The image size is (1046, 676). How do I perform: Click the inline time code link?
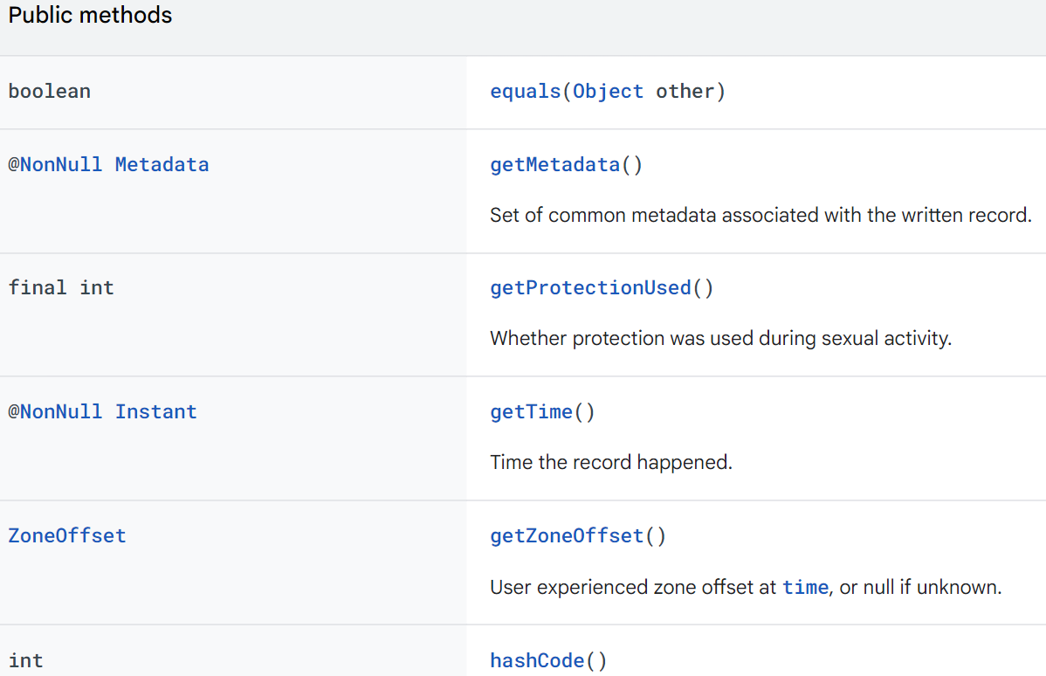(x=805, y=587)
